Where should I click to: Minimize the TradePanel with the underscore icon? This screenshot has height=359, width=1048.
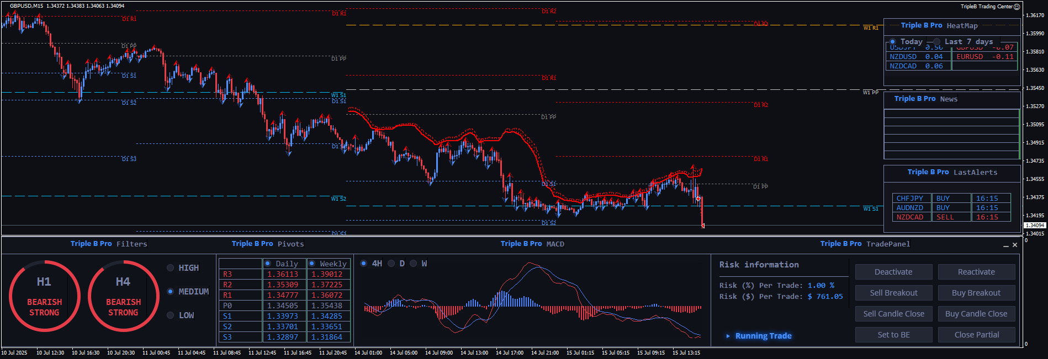(1005, 245)
